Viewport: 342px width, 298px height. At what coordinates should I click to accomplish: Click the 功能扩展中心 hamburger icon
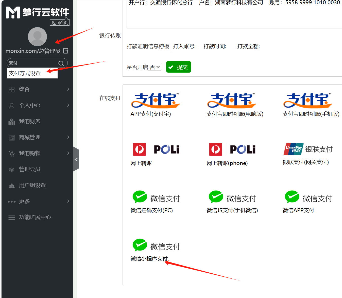[x=12, y=218]
